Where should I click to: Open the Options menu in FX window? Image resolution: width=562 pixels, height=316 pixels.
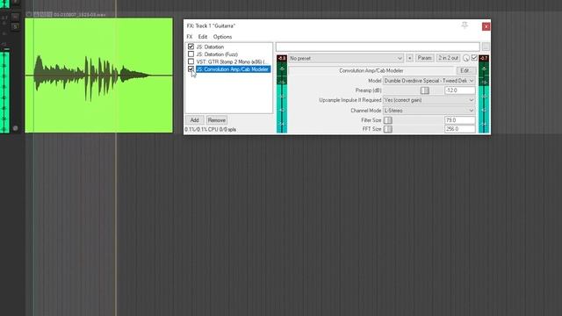pos(222,37)
